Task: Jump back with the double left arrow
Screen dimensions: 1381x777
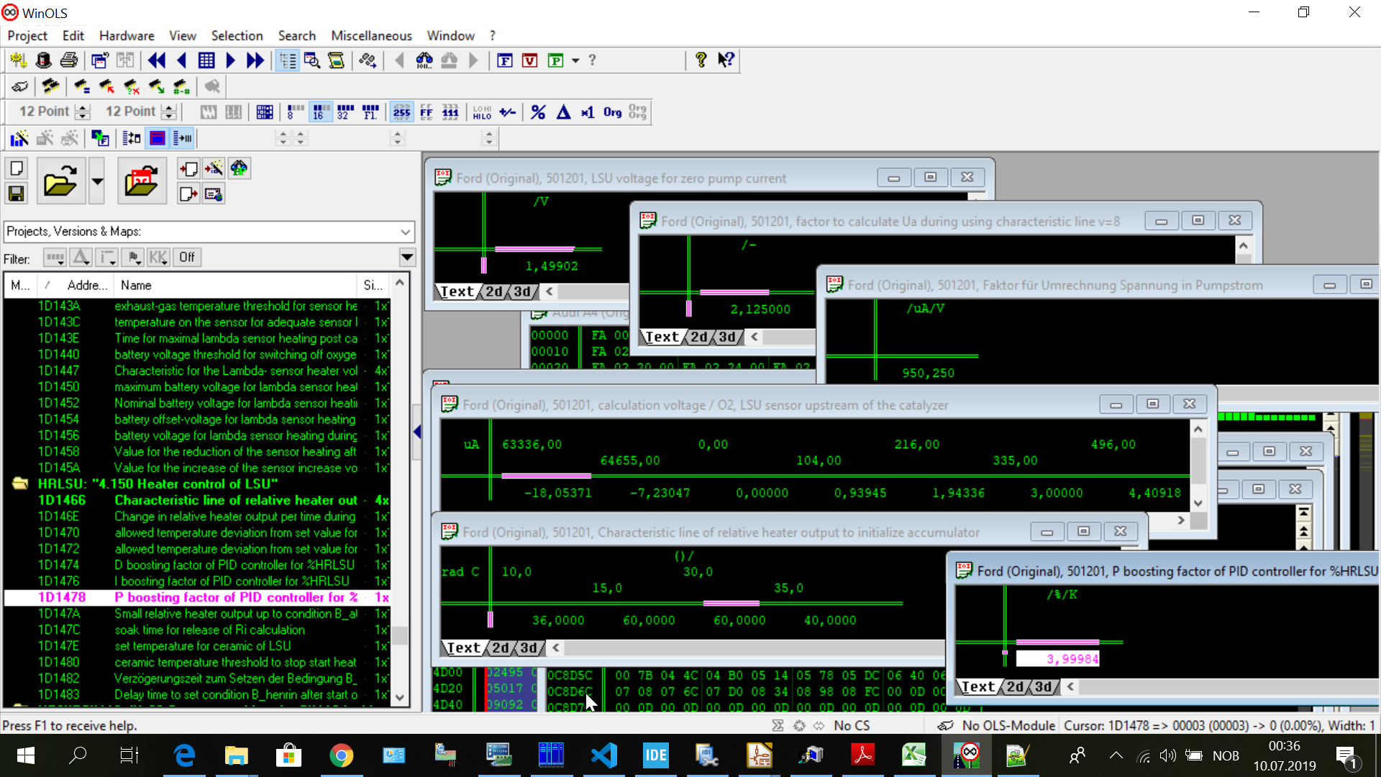Action: [x=156, y=60]
